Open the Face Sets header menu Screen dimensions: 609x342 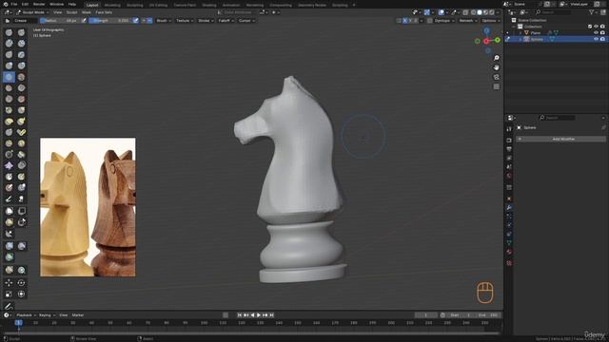tap(104, 12)
